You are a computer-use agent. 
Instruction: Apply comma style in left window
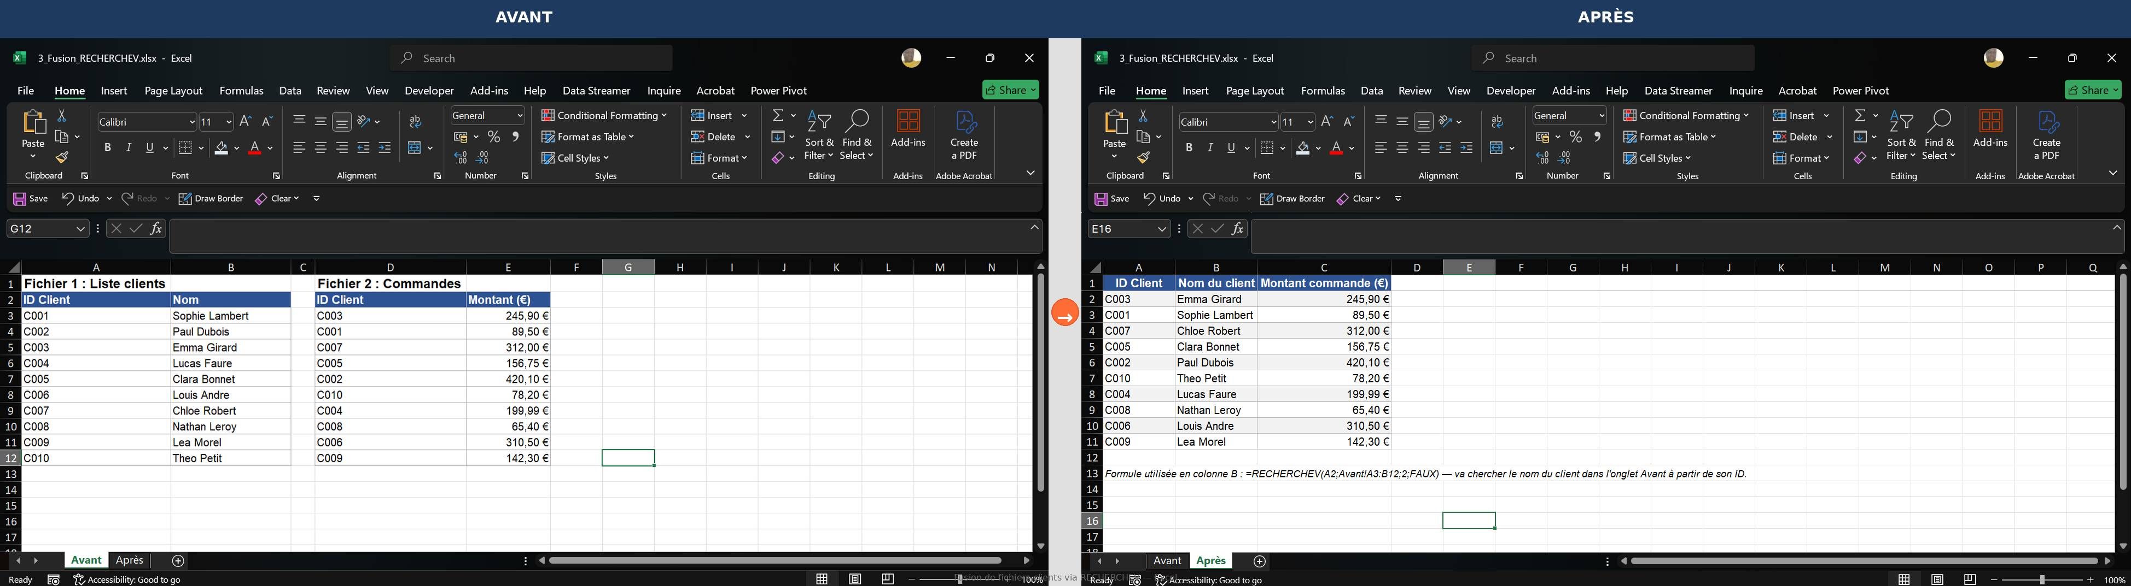515,137
